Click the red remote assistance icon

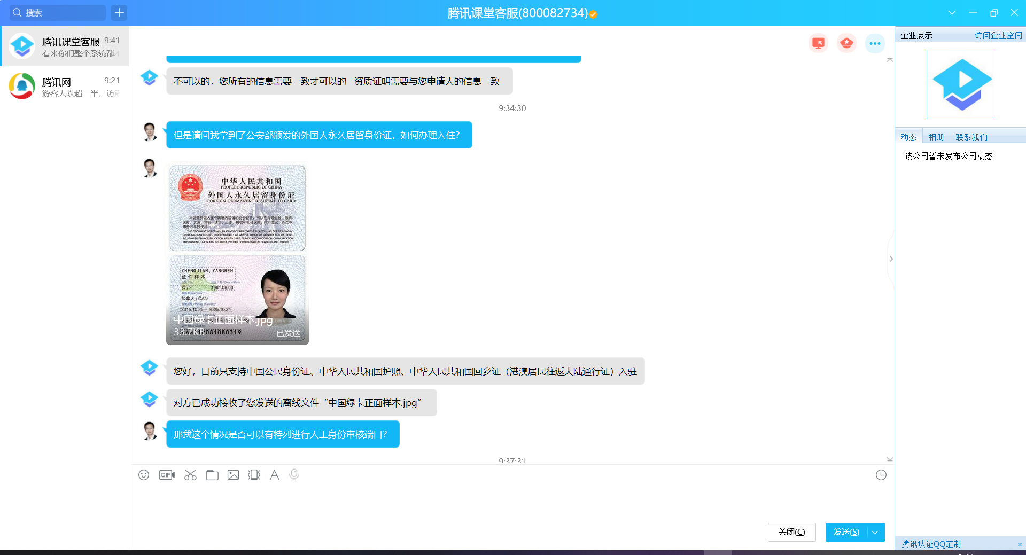[846, 43]
